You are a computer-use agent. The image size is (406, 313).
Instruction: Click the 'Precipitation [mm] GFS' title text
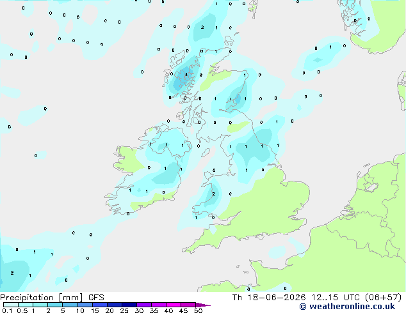pyautogui.click(x=52, y=298)
